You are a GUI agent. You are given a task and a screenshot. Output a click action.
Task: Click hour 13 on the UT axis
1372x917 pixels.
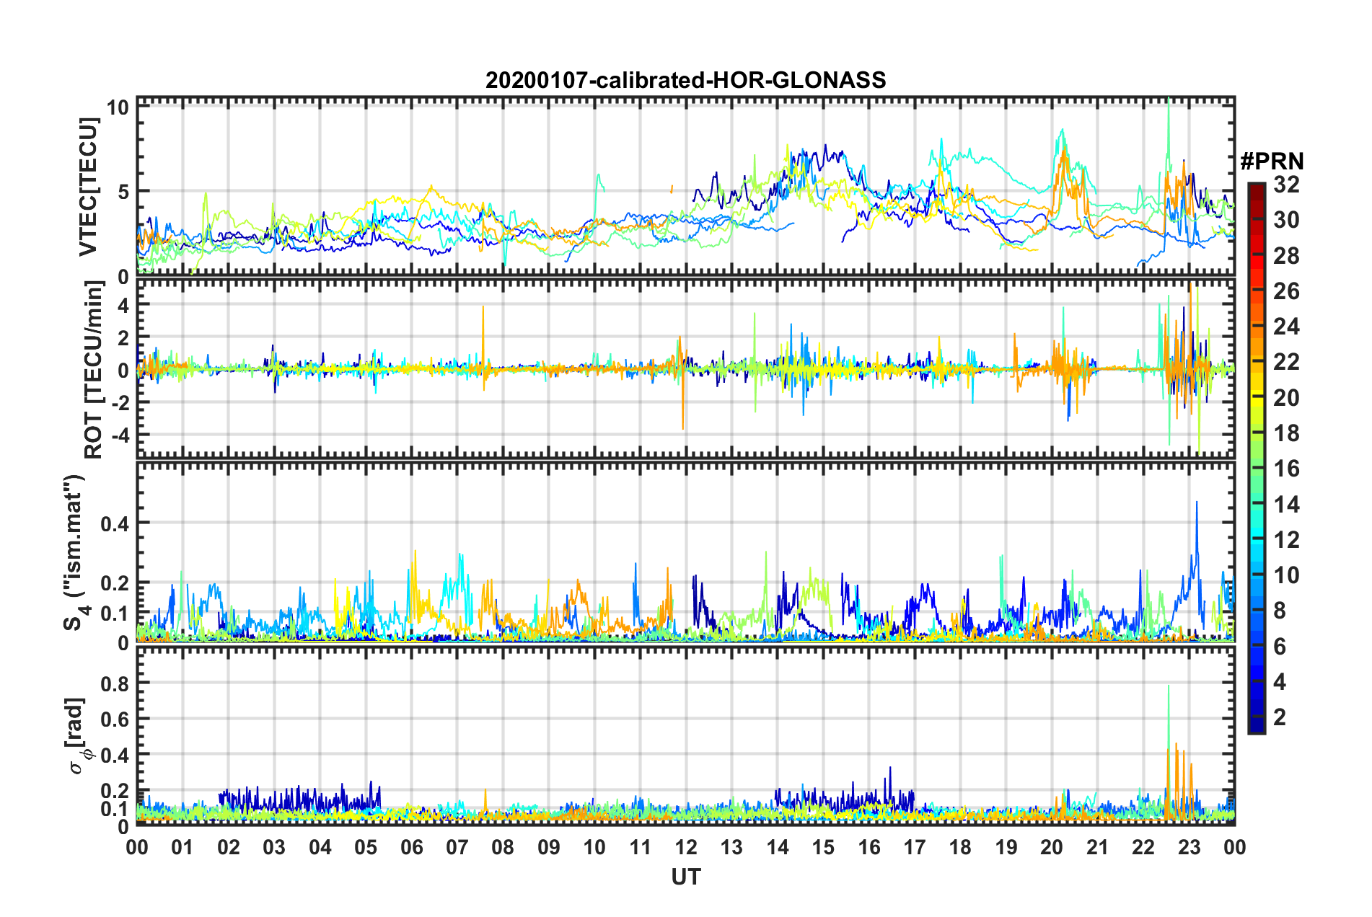[x=731, y=847]
